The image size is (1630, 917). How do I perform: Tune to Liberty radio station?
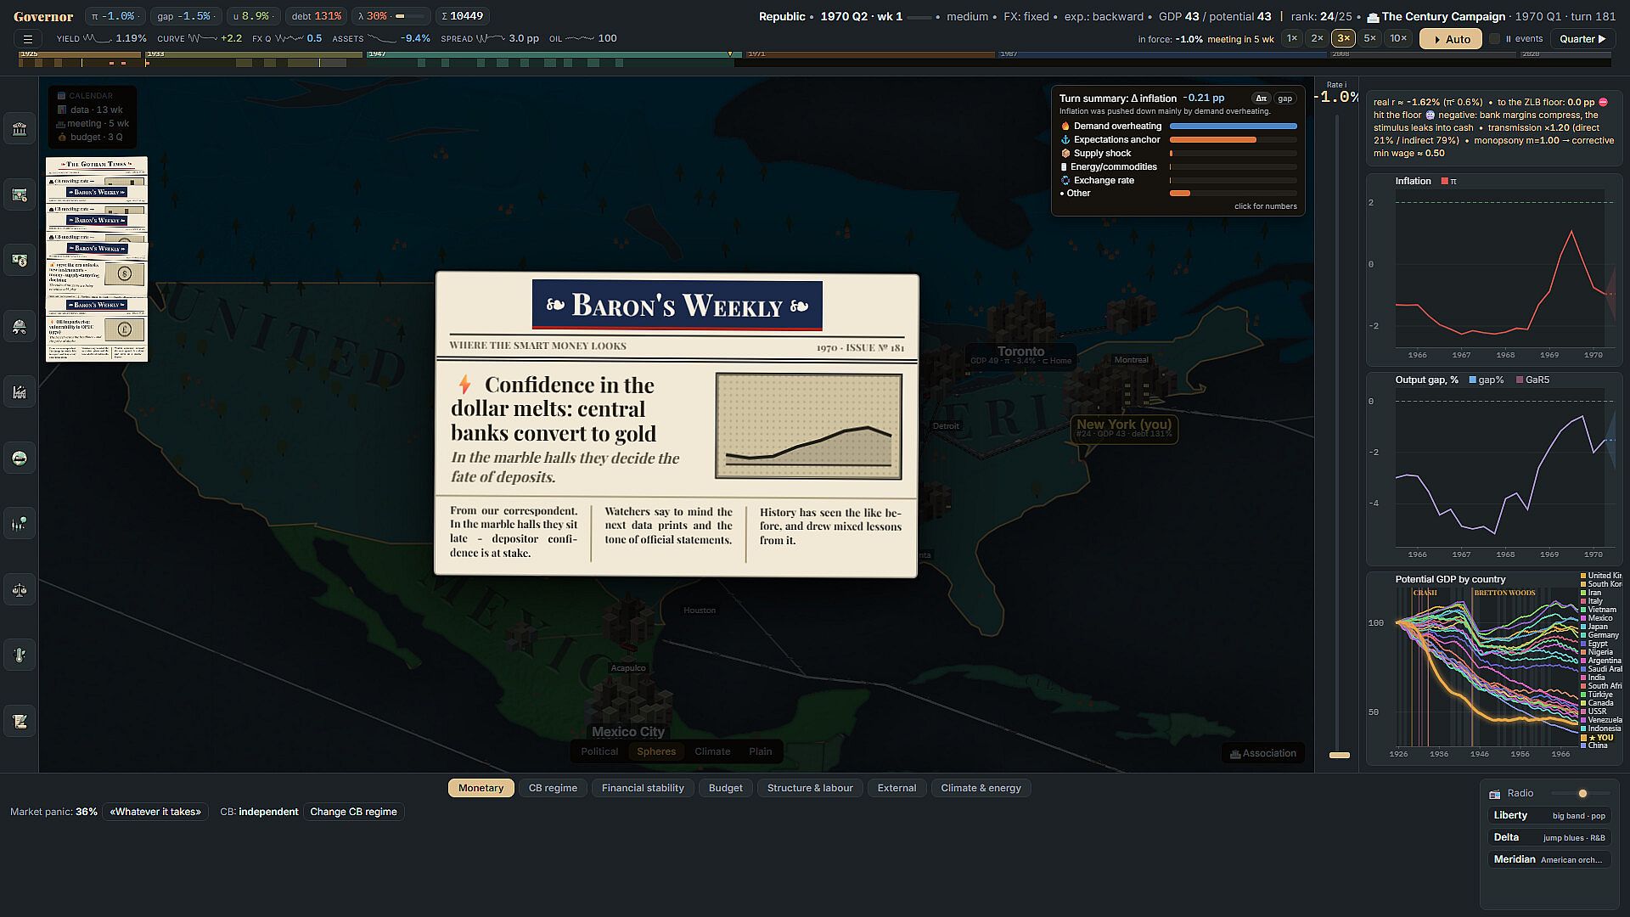[x=1549, y=816]
